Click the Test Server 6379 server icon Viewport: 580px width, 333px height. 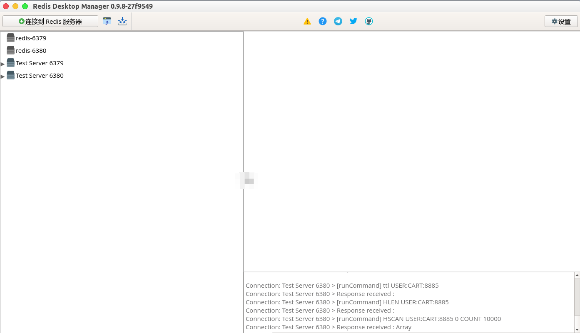click(x=10, y=63)
